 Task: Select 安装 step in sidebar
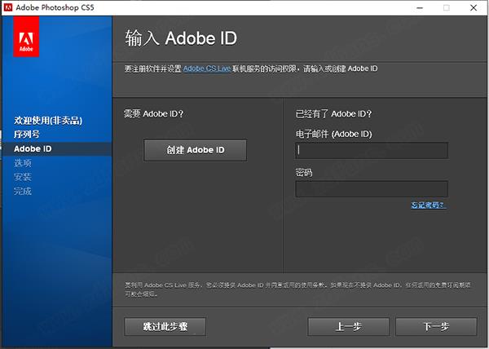(23, 177)
